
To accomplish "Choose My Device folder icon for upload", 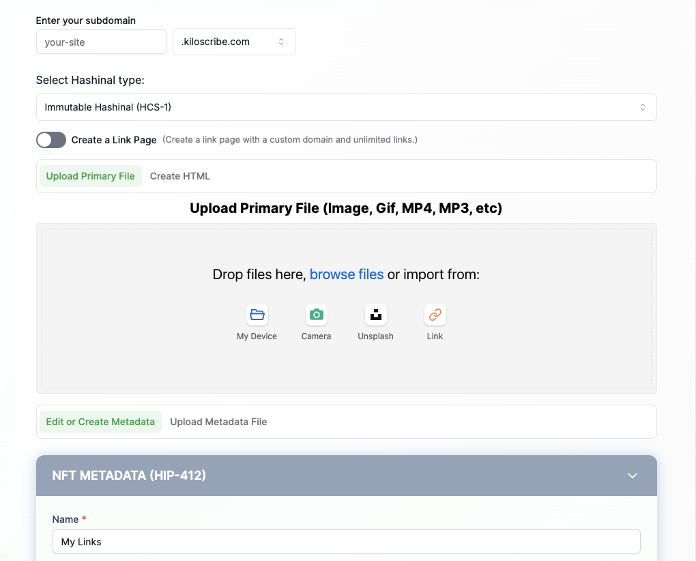I will click(257, 315).
